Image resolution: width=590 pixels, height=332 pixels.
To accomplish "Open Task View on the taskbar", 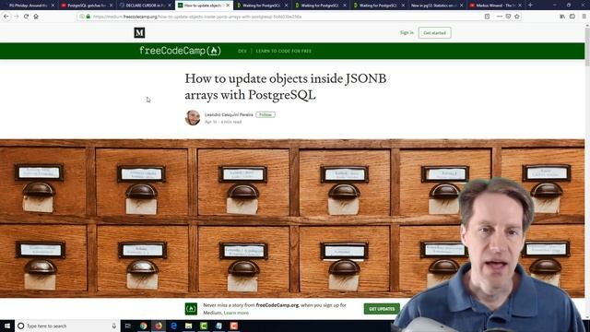I will click(x=127, y=326).
